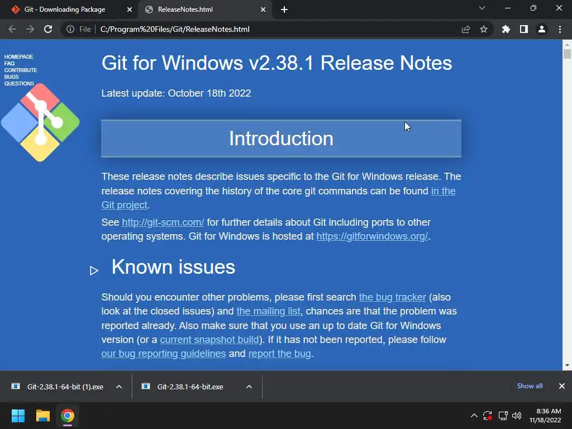
Task: Click the file info icon in address bar
Action: pyautogui.click(x=70, y=29)
